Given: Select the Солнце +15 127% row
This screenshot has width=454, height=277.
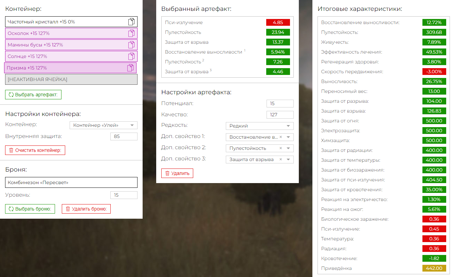Looking at the screenshot, I should click(x=71, y=57).
